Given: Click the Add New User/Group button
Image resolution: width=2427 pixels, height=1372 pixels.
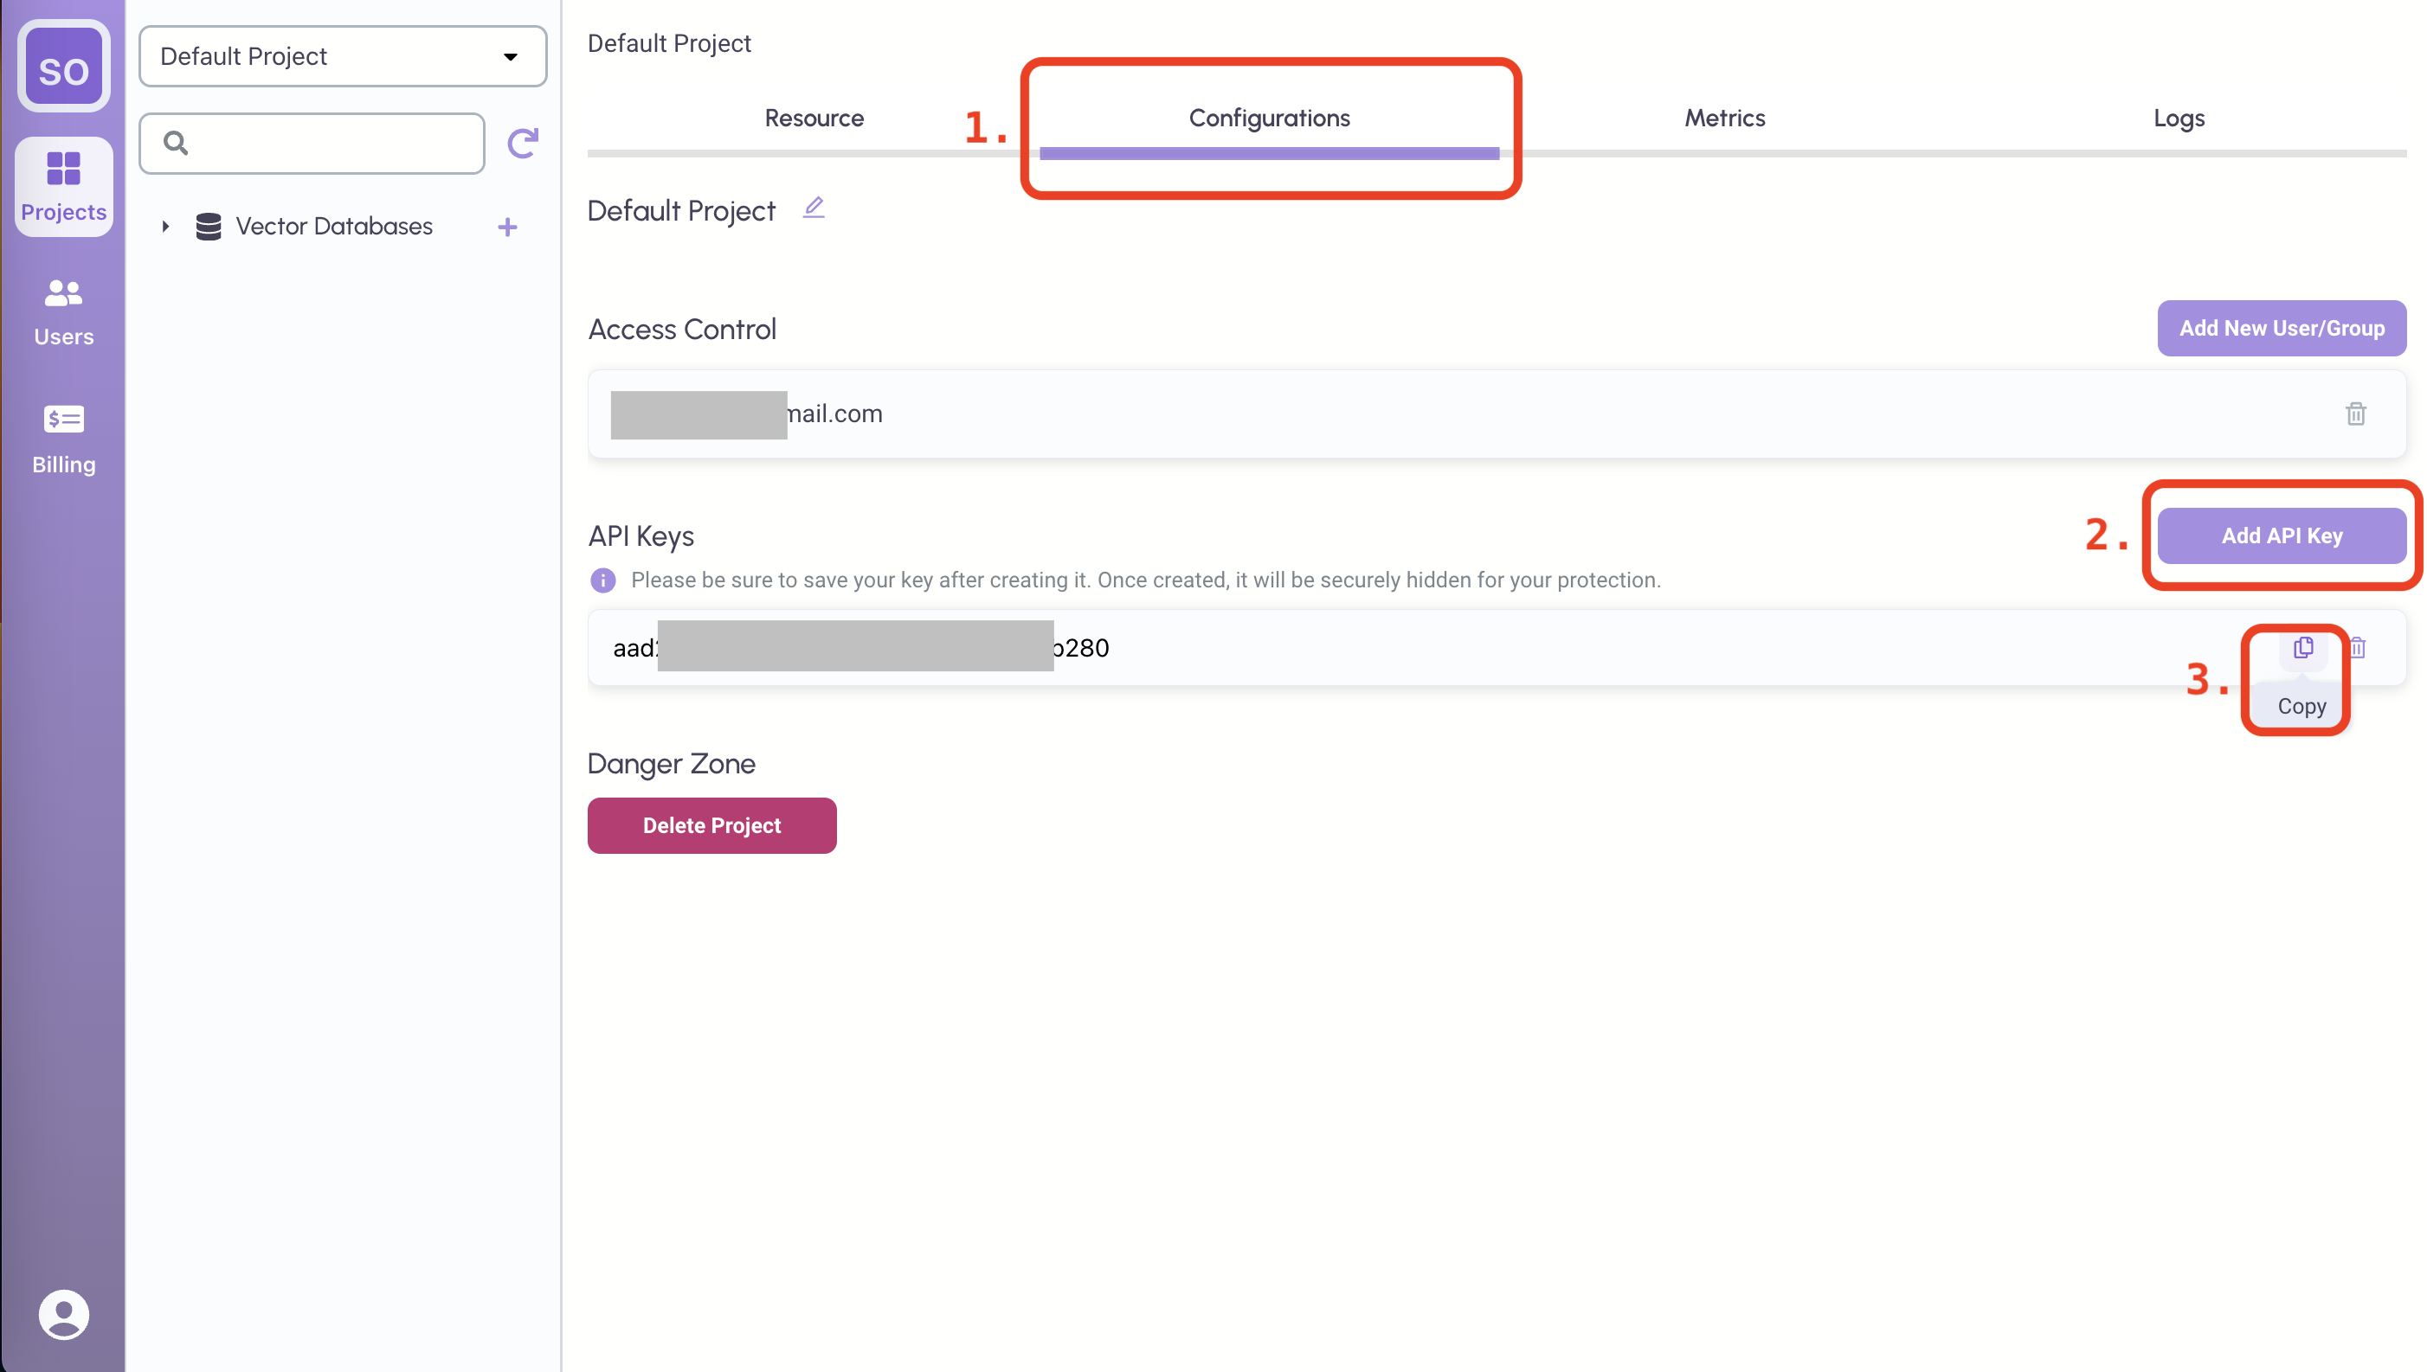Looking at the screenshot, I should (2281, 328).
